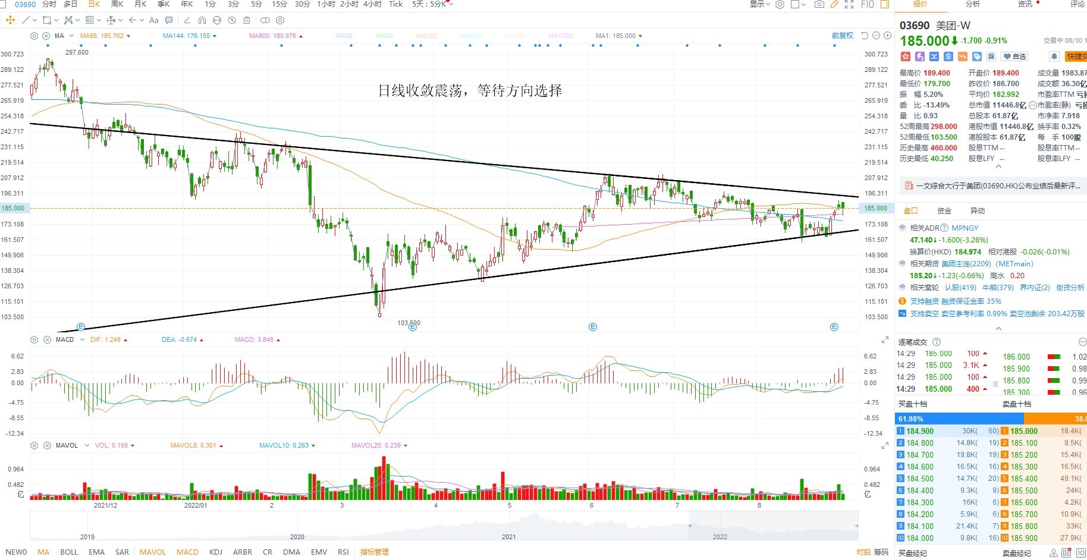
Task: Select the 15分 chart interval
Action: 279,4
